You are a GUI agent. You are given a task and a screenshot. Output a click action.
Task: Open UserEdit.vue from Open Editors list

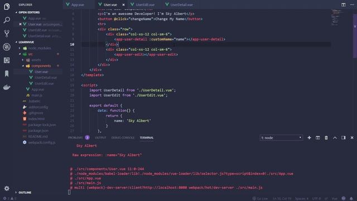[x=38, y=30]
